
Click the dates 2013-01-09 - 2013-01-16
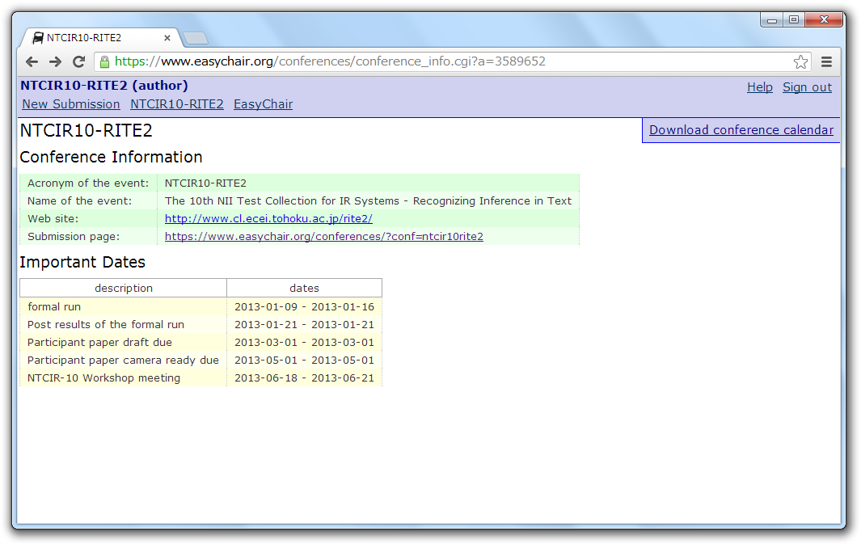pos(304,307)
